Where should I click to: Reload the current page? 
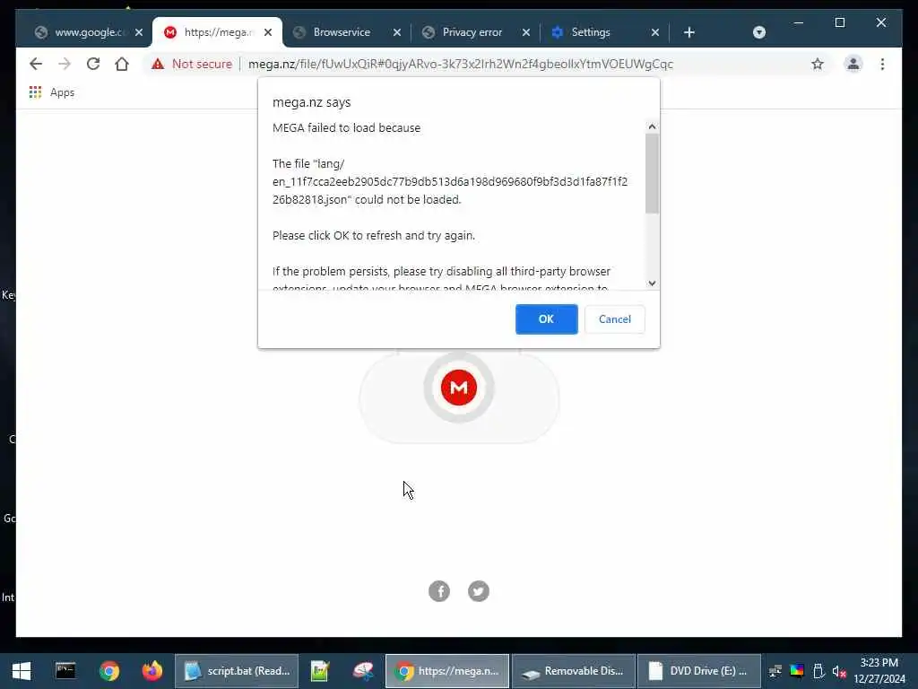(x=93, y=64)
